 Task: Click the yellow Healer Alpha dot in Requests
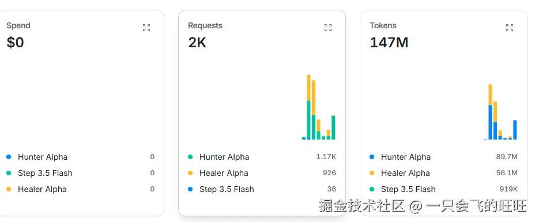[190, 173]
